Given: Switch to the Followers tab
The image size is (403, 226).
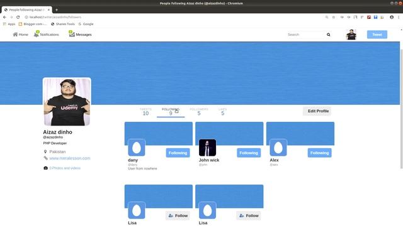Looking at the screenshot, I should pyautogui.click(x=199, y=112).
